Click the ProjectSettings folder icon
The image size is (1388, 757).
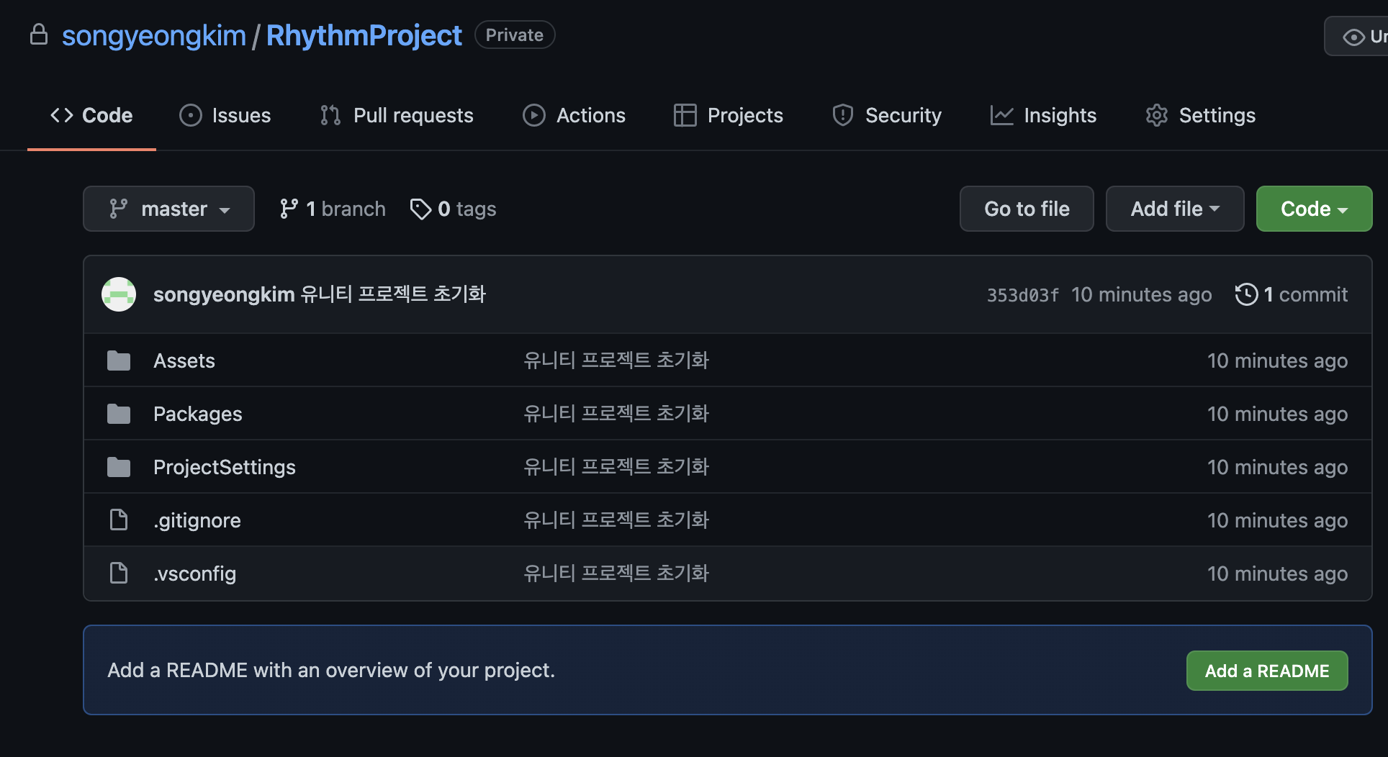tap(119, 467)
